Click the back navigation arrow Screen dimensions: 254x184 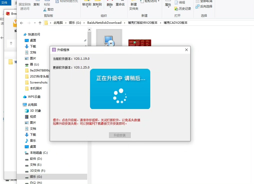click(x=21, y=23)
